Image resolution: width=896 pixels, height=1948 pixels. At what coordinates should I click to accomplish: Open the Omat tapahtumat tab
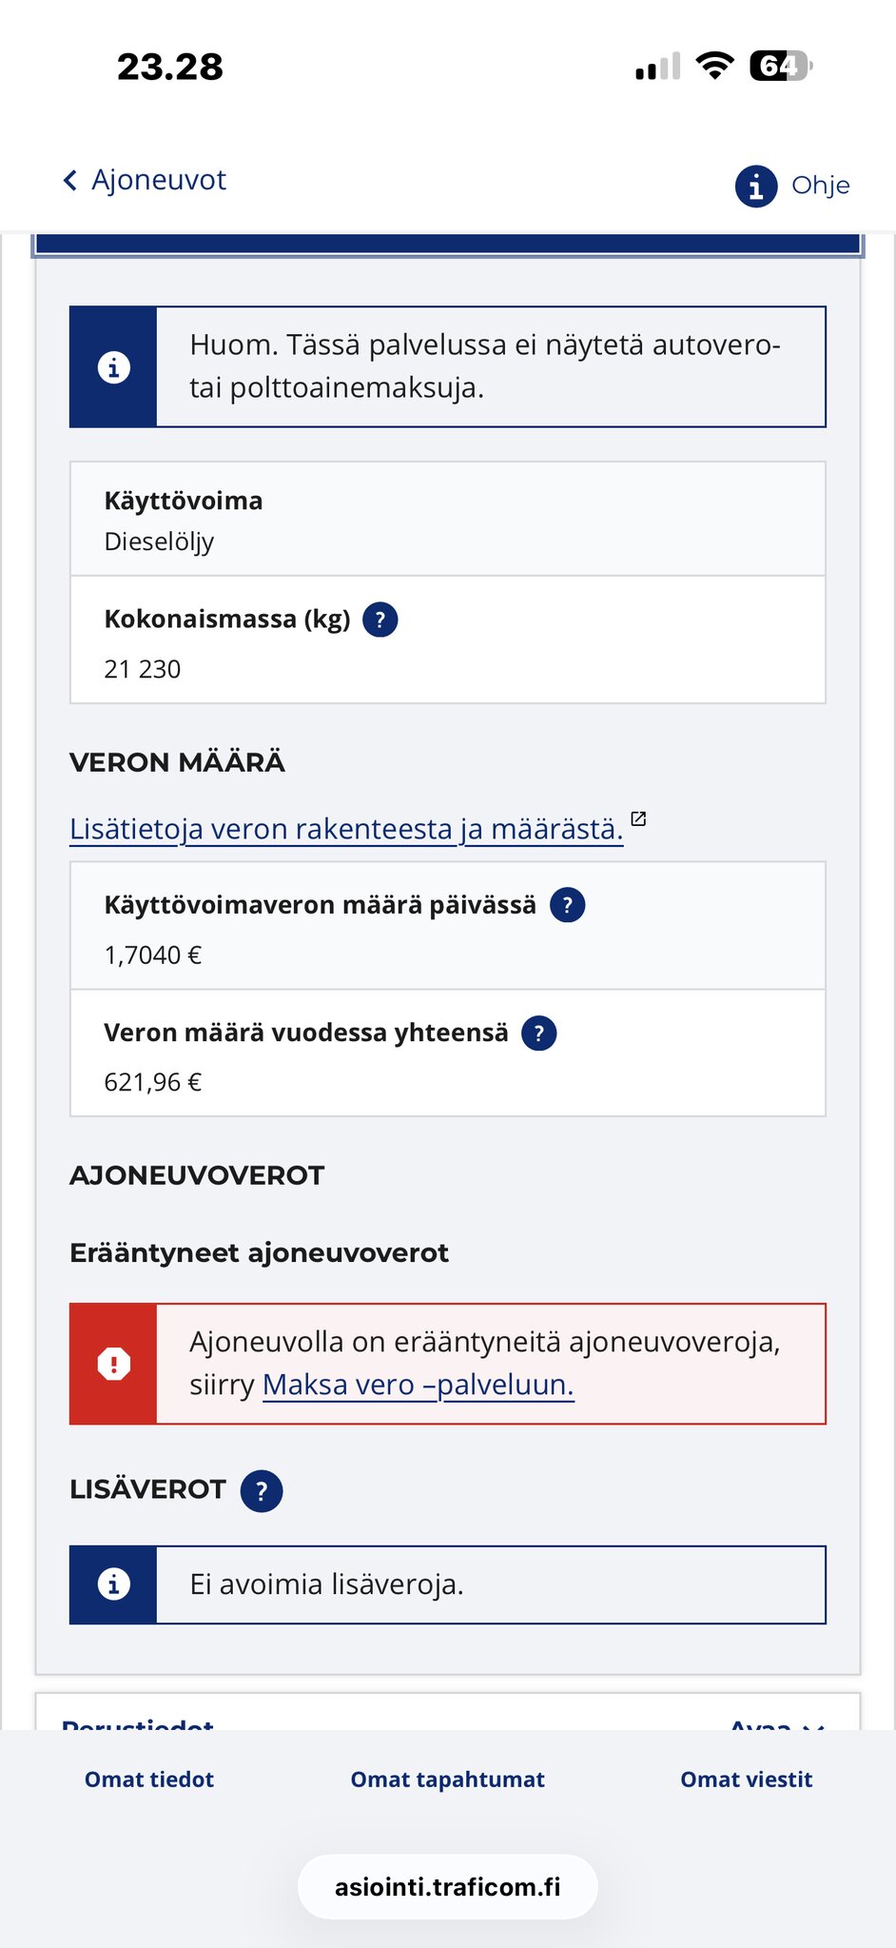pos(448,1780)
